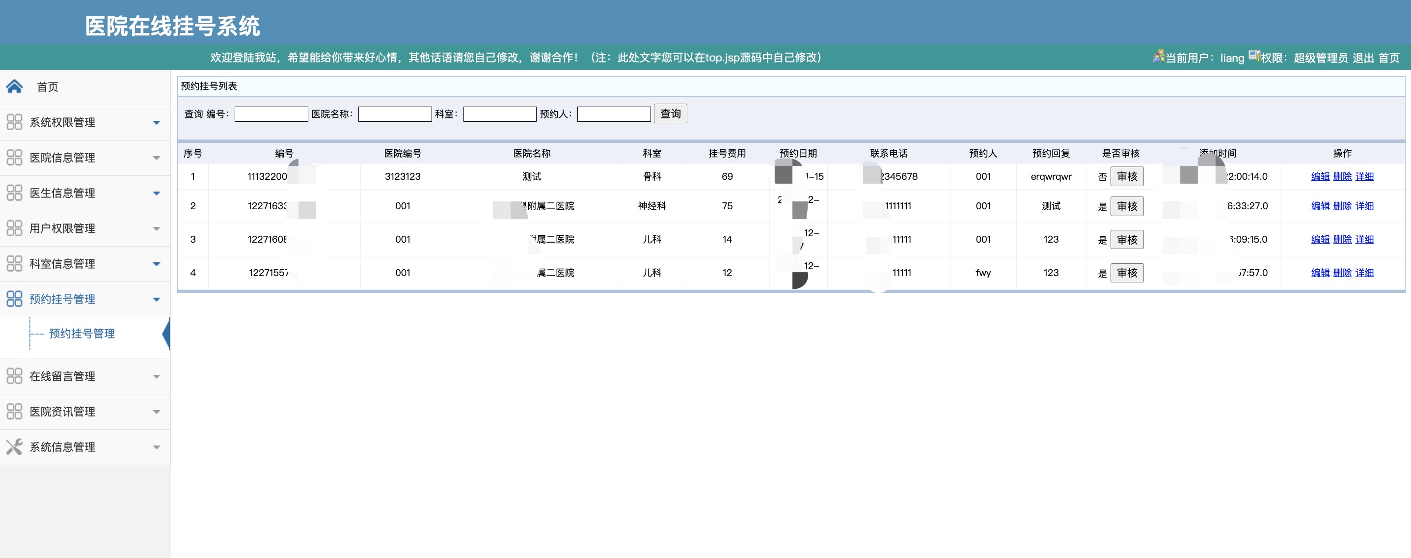Click the 在线留言管理 grid icon
Viewport: 1411px width, 558px height.
(x=14, y=376)
